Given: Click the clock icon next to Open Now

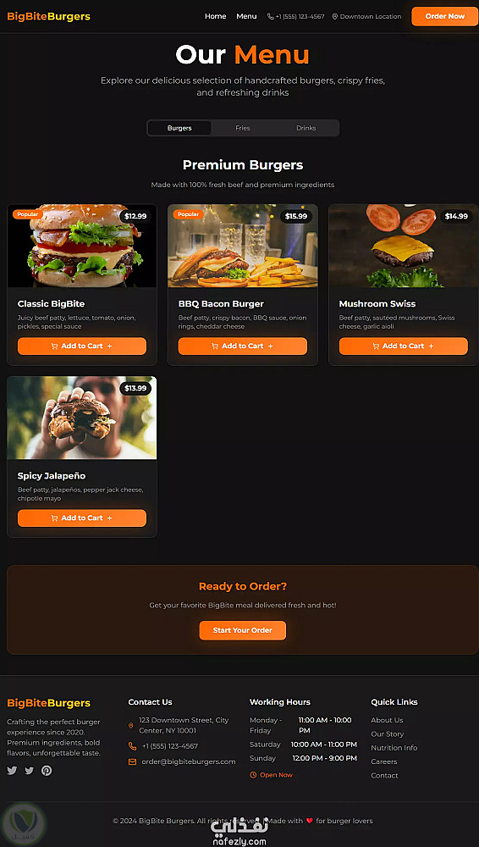Looking at the screenshot, I should pyautogui.click(x=253, y=775).
